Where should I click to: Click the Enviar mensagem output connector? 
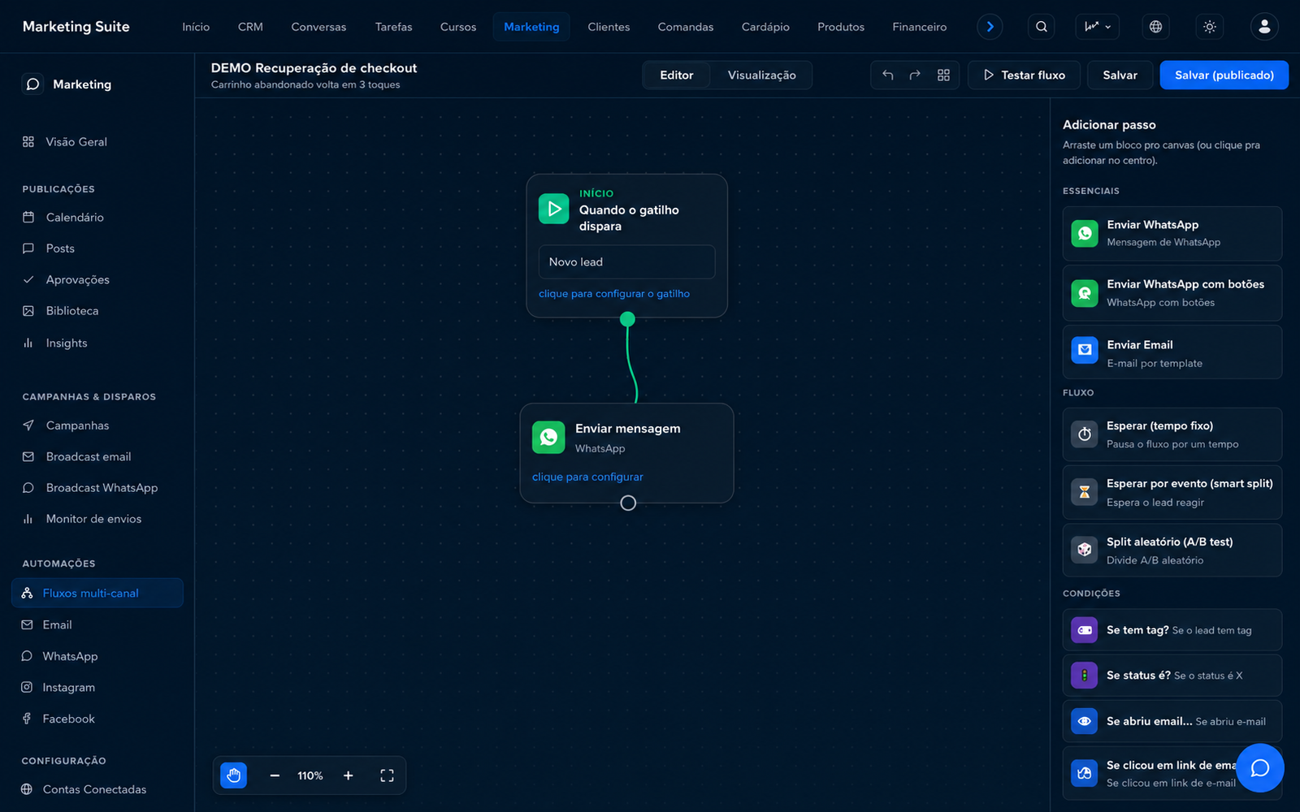(628, 503)
